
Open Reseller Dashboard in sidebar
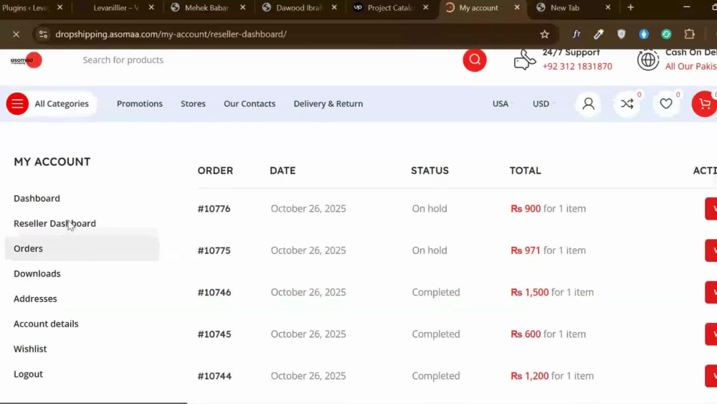pyautogui.click(x=55, y=224)
